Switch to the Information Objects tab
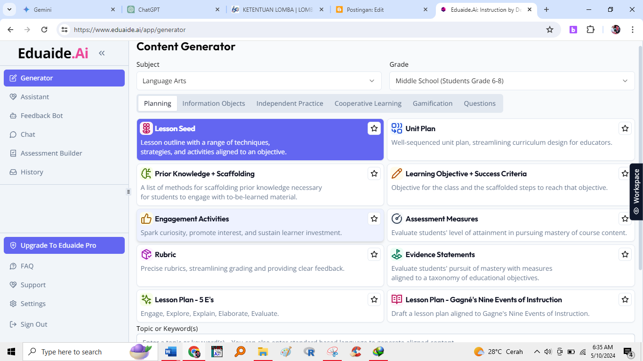The height and width of the screenshot is (361, 643). 214,103
